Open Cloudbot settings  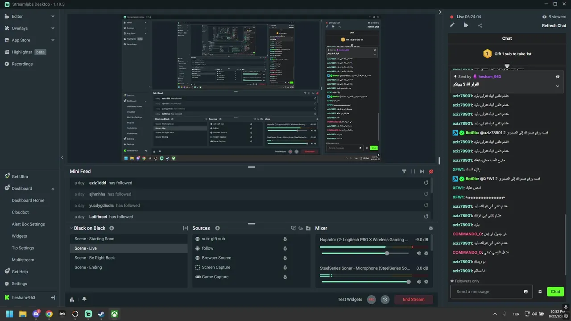click(20, 212)
